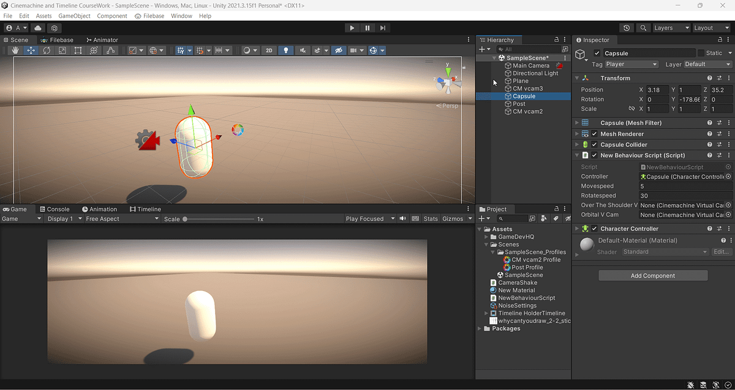Select the Rotate tool

click(x=47, y=50)
